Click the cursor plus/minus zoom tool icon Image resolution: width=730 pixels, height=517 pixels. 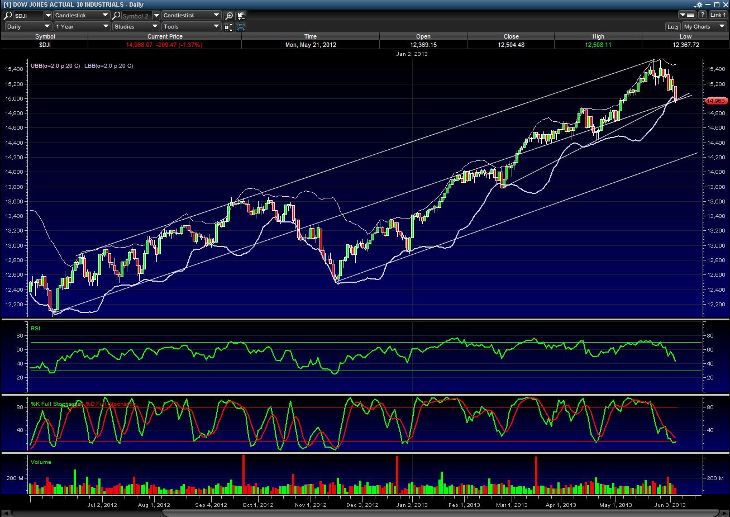pyautogui.click(x=241, y=16)
